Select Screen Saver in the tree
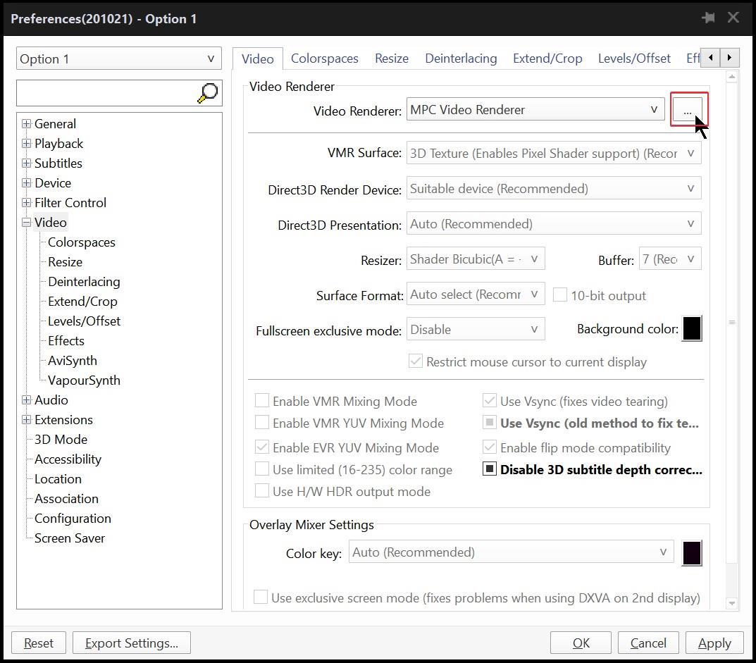This screenshot has width=756, height=663. click(x=70, y=538)
